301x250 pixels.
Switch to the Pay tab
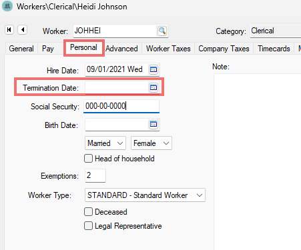click(x=48, y=49)
